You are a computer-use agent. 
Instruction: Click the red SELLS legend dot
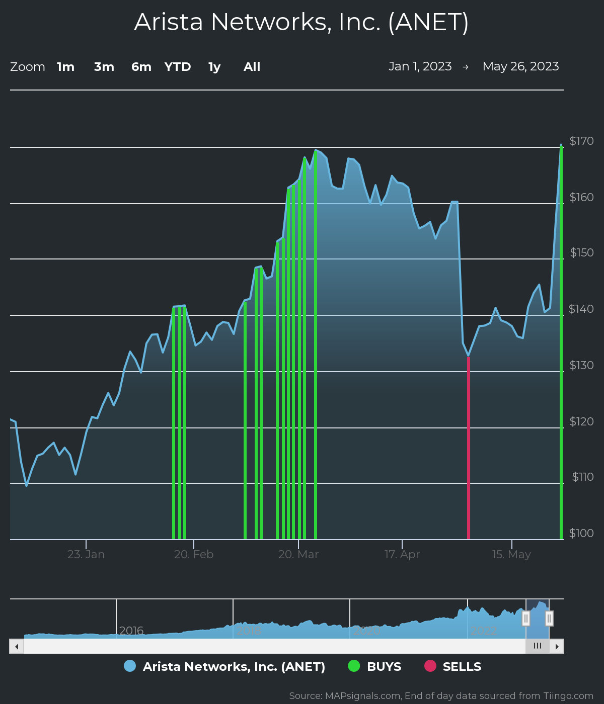[x=430, y=666]
